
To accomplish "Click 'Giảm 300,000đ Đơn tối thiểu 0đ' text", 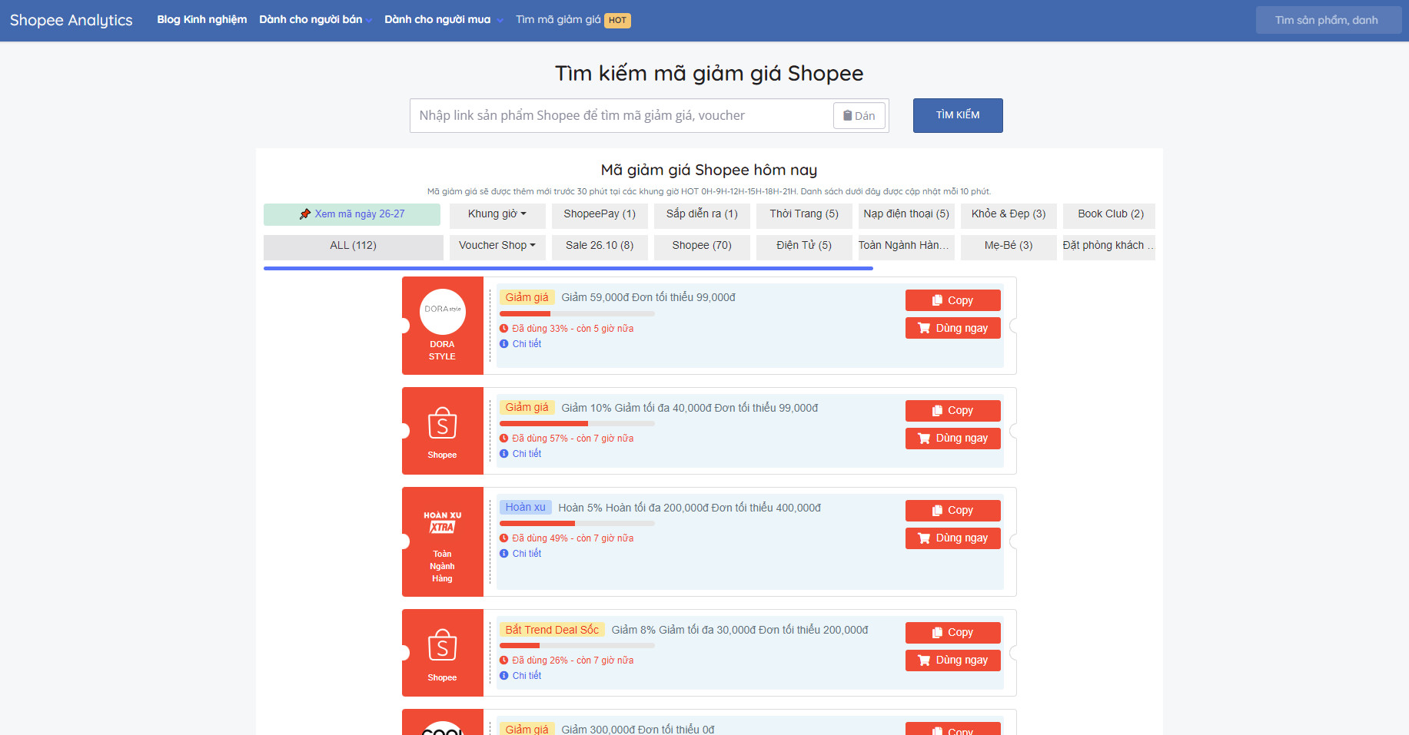I will (638, 730).
